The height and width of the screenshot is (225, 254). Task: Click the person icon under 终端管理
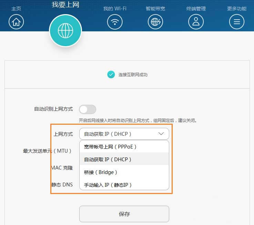[x=196, y=22]
